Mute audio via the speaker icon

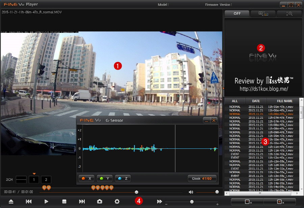(191, 192)
